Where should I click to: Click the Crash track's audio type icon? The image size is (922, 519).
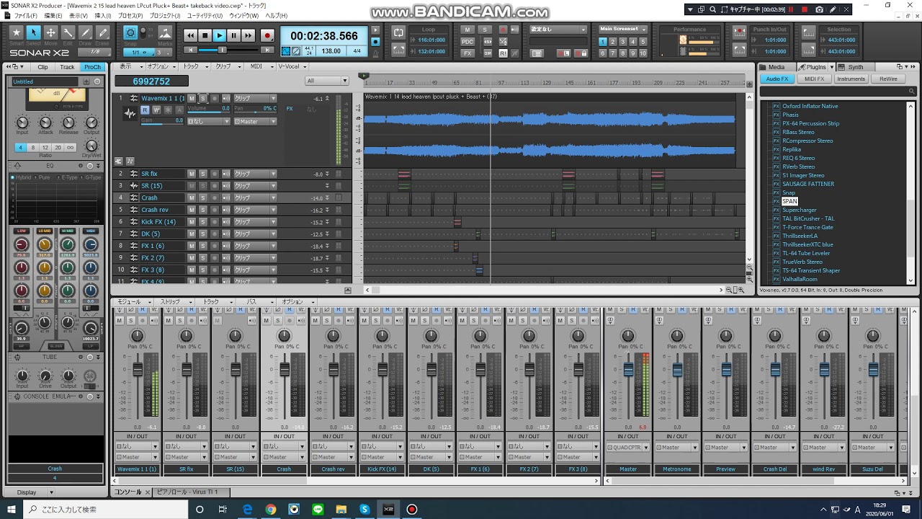134,198
